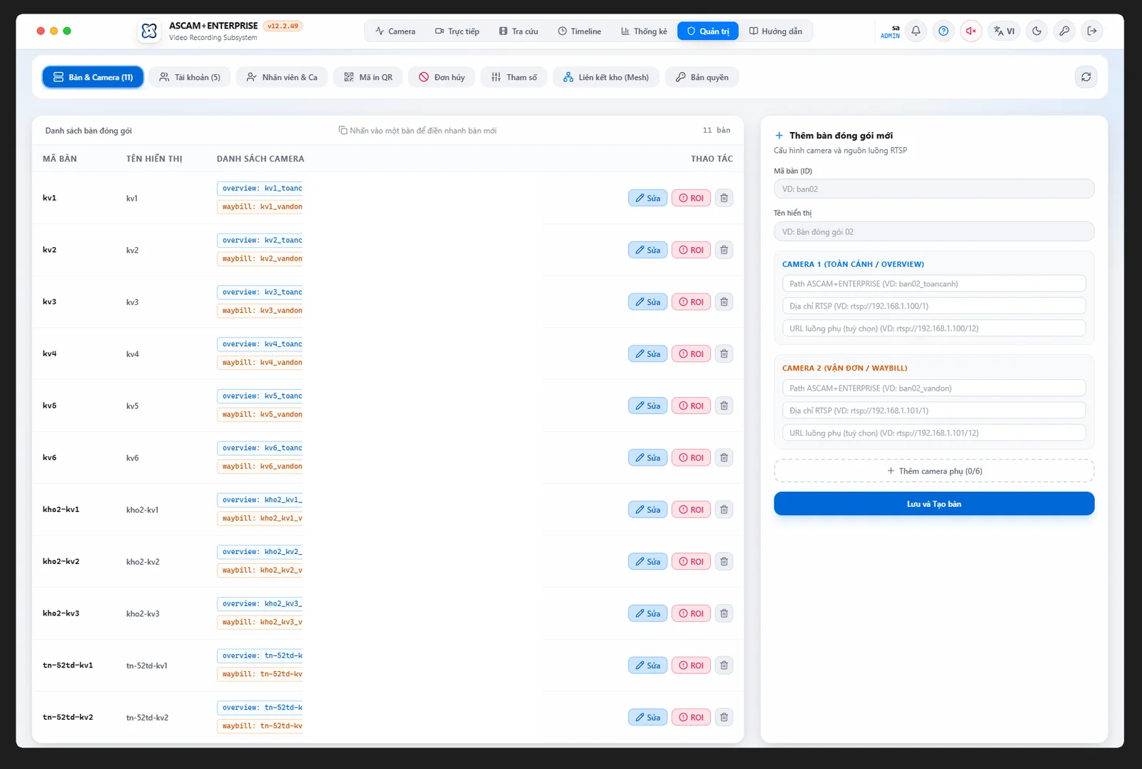
Task: Open the Đơn hủy tab
Action: click(442, 77)
